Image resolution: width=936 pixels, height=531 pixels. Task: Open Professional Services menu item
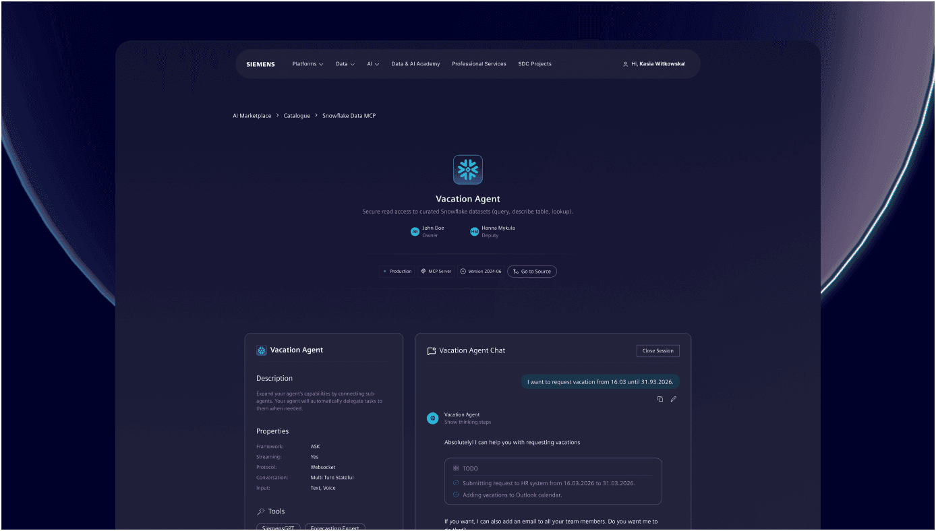tap(479, 64)
